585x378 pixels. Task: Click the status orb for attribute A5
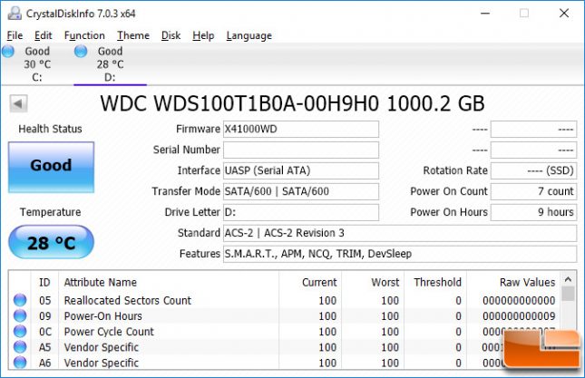coord(20,347)
